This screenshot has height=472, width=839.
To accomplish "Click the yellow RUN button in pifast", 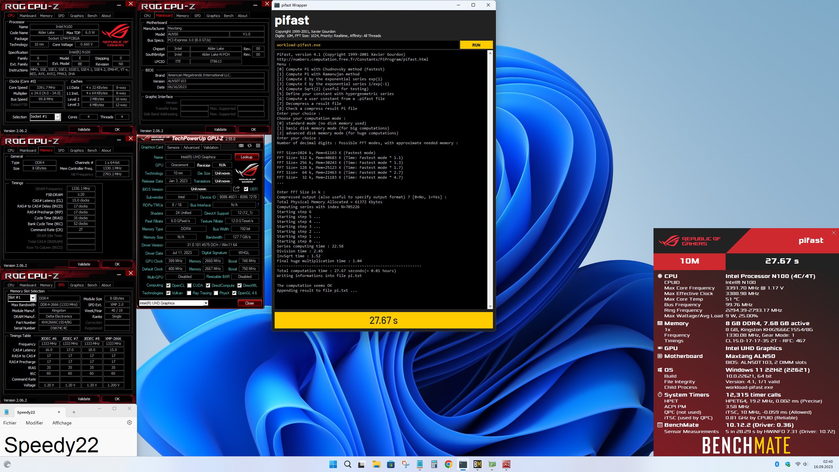I will coord(476,45).
